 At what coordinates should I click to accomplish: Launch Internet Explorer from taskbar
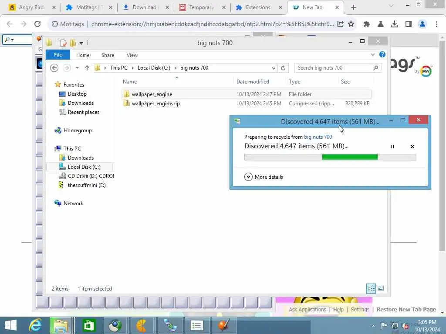[35, 325]
